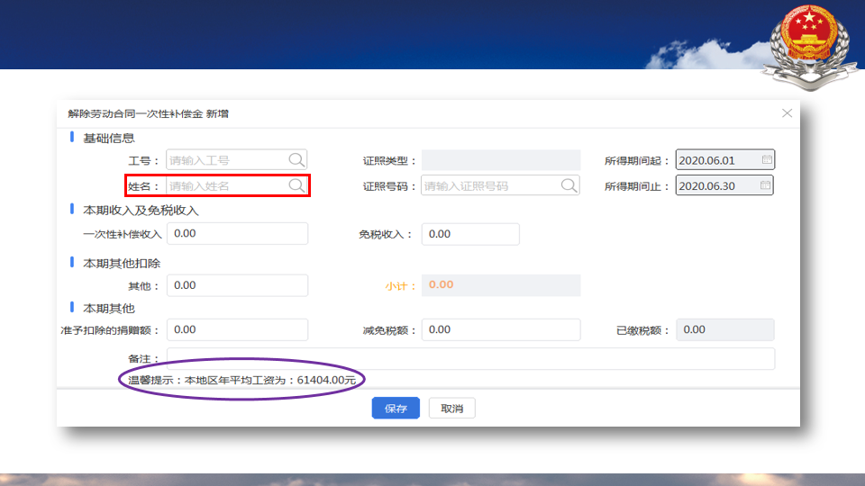Click the 本期其他扣除 section heading
865x486 pixels.
pyautogui.click(x=122, y=264)
